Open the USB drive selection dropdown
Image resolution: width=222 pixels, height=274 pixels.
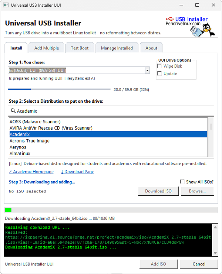pos(148,70)
